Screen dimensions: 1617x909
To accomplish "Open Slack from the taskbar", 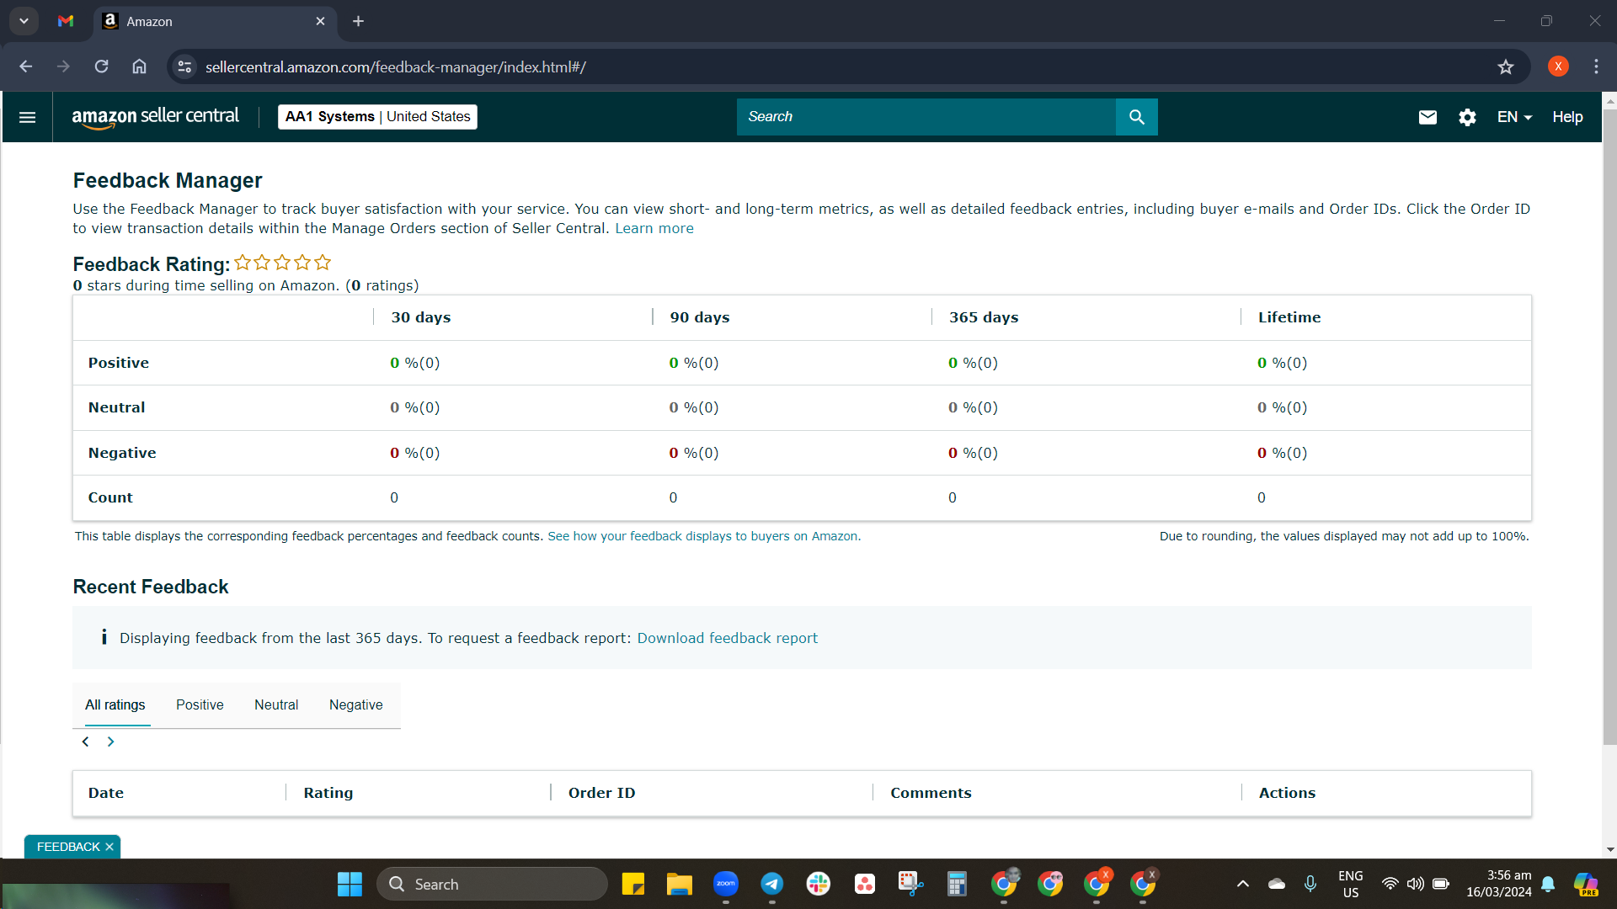I will [x=818, y=884].
